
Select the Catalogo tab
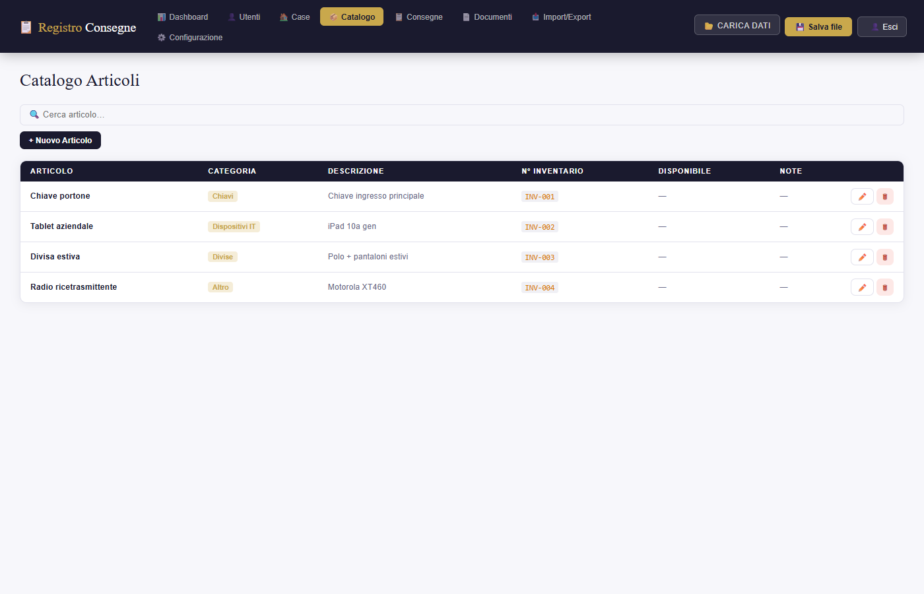[352, 17]
